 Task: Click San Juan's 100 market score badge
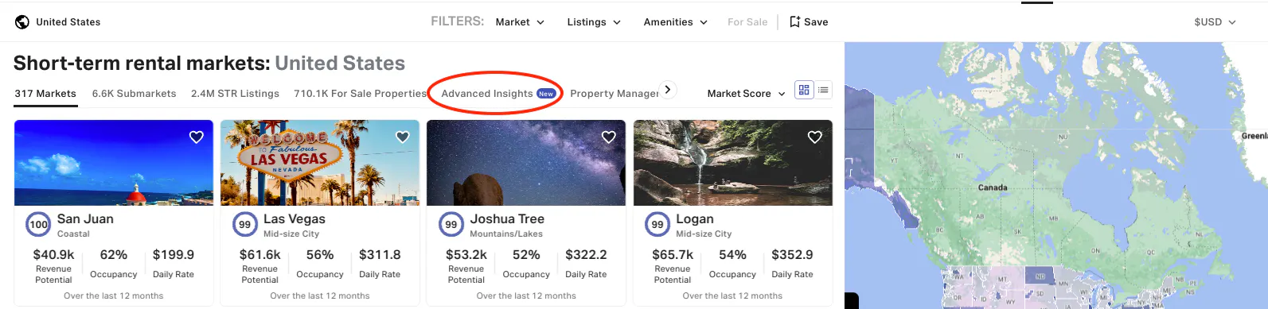coord(38,225)
